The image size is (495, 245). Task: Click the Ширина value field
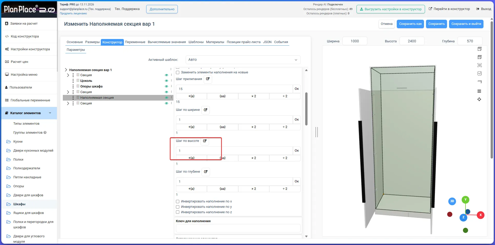point(355,41)
